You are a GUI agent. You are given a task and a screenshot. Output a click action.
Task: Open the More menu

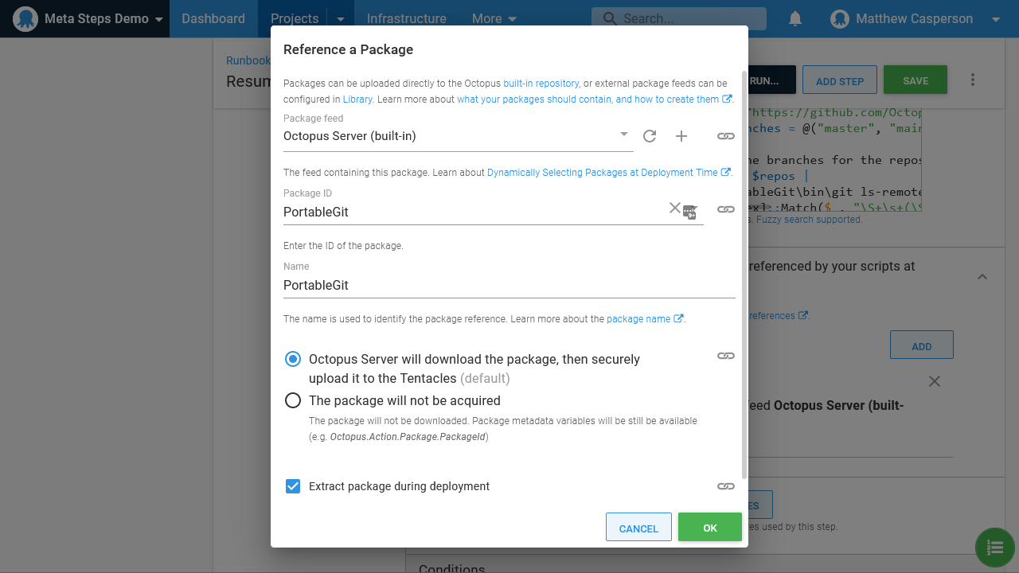(494, 18)
